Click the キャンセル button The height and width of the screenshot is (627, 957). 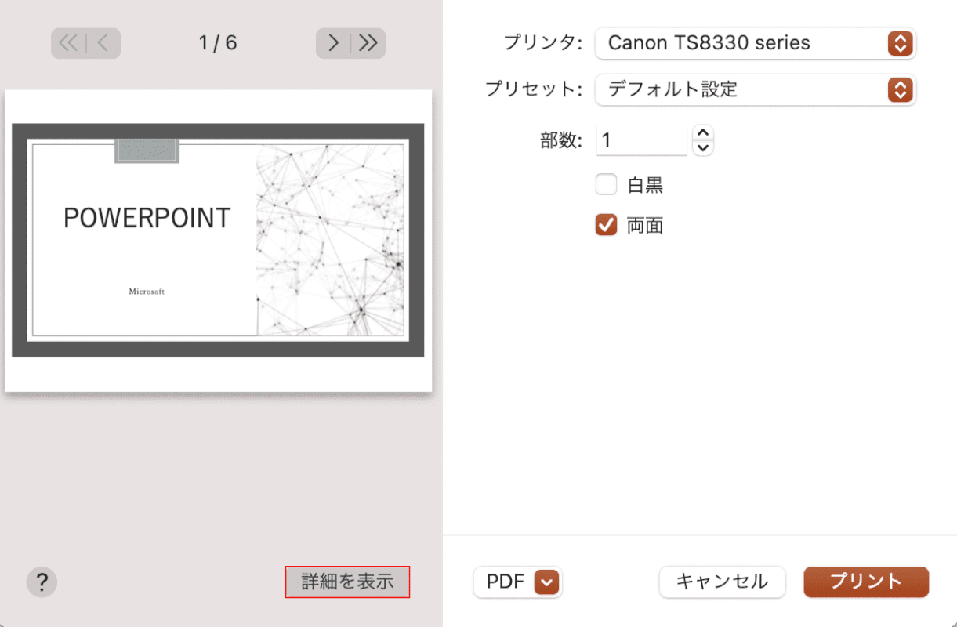click(722, 582)
